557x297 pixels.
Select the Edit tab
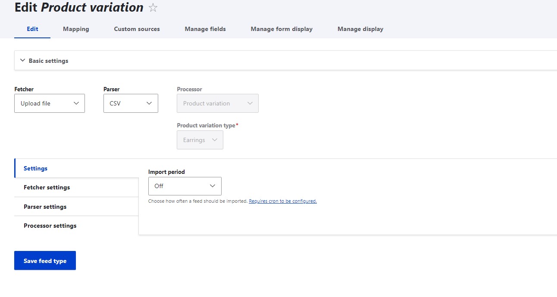(x=32, y=29)
